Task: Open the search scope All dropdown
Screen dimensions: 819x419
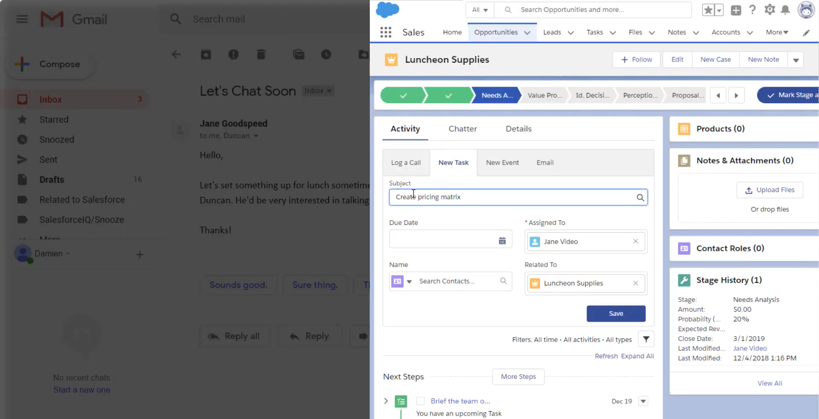Action: 480,10
